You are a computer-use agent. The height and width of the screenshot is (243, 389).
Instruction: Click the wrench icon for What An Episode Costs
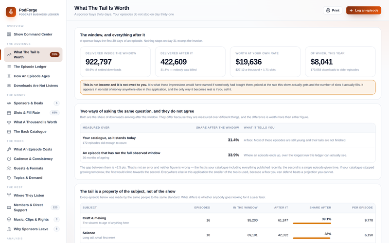9,149
